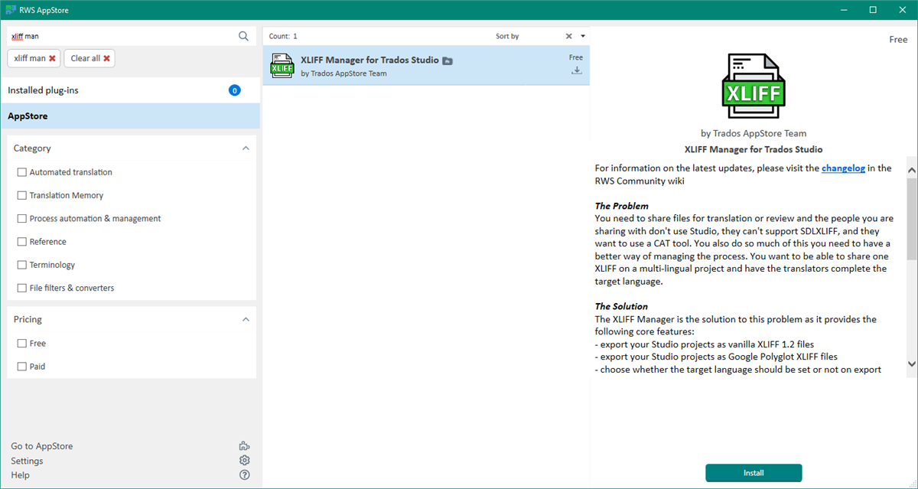Click the description scrollbar thumb

coord(912,219)
